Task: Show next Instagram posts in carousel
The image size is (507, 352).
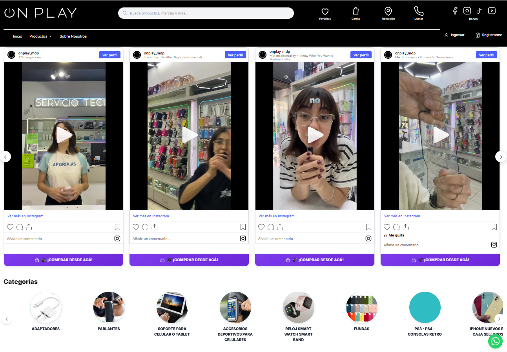Action: click(x=501, y=157)
